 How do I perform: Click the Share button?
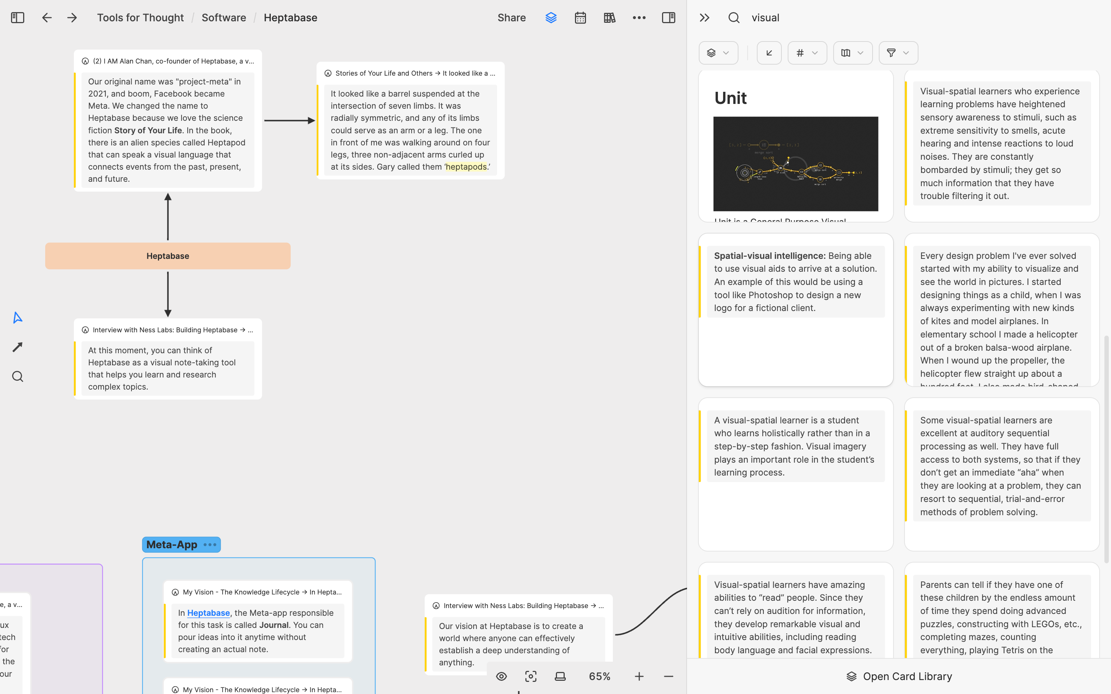[511, 18]
